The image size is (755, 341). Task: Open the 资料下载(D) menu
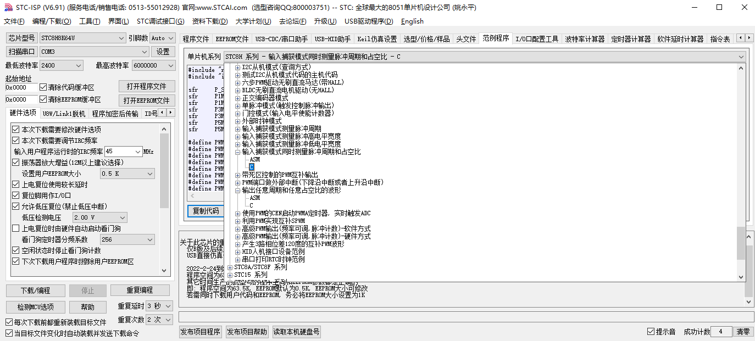click(x=210, y=21)
